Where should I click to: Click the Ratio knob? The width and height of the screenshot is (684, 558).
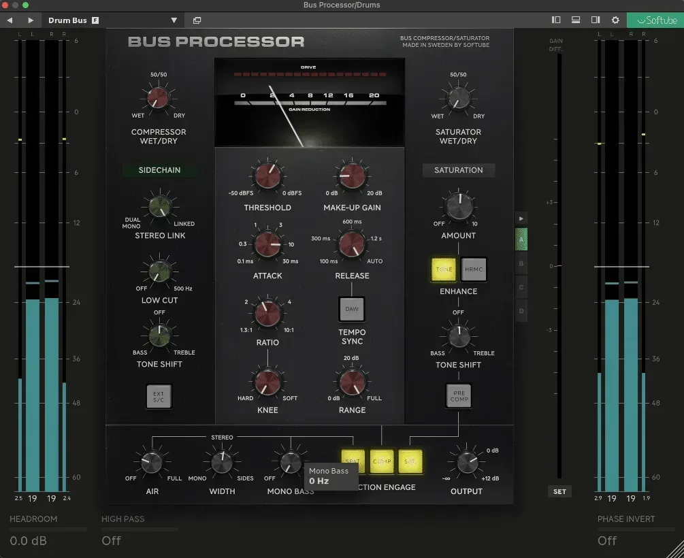tap(267, 313)
